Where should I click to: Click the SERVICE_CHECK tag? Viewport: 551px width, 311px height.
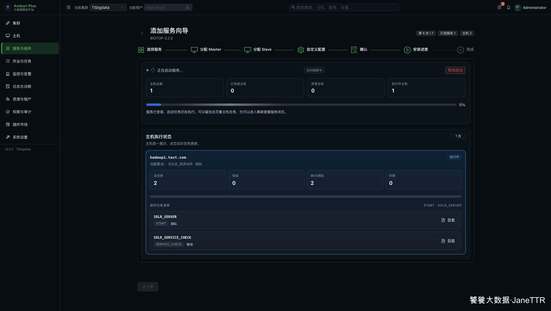point(169,244)
